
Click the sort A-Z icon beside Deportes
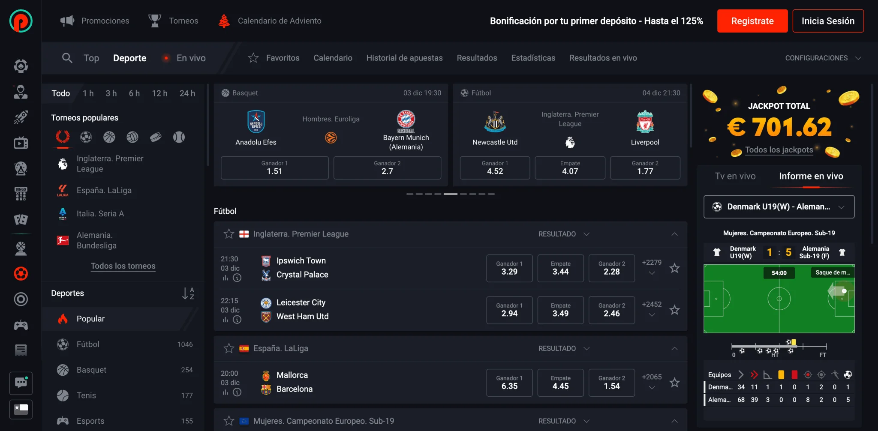[x=188, y=293]
